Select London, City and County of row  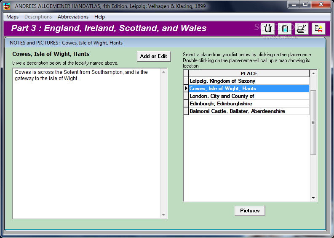249,96
